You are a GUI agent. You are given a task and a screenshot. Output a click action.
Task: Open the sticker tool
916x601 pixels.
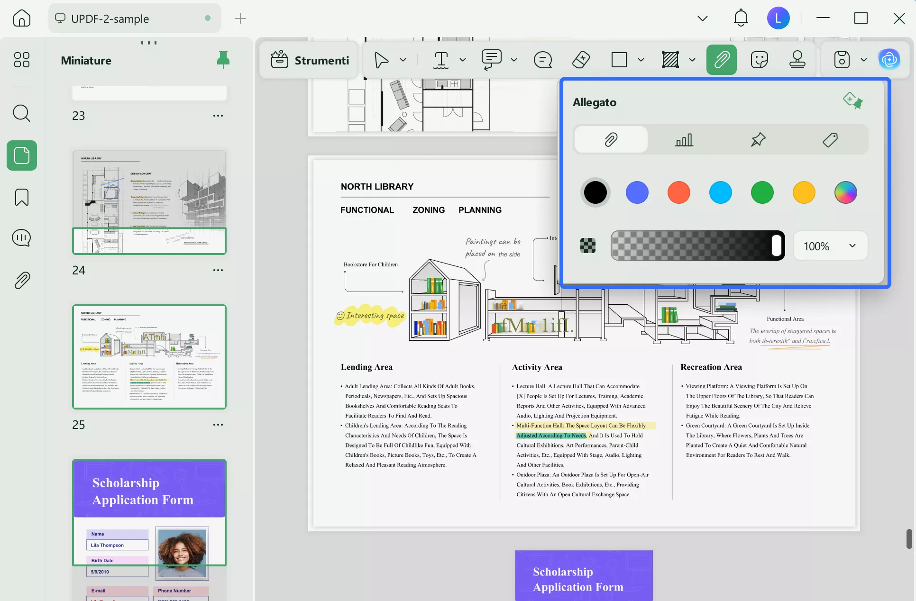pos(759,60)
